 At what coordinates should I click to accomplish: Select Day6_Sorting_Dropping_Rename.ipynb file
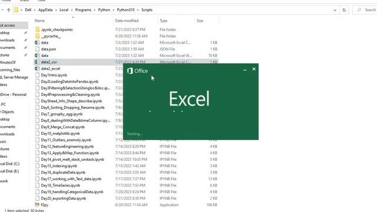(x=72, y=107)
